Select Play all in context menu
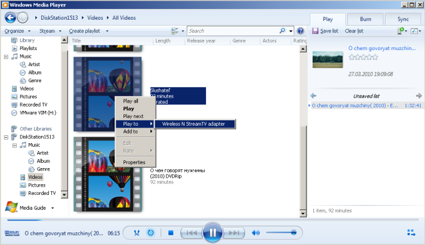 click(x=135, y=101)
